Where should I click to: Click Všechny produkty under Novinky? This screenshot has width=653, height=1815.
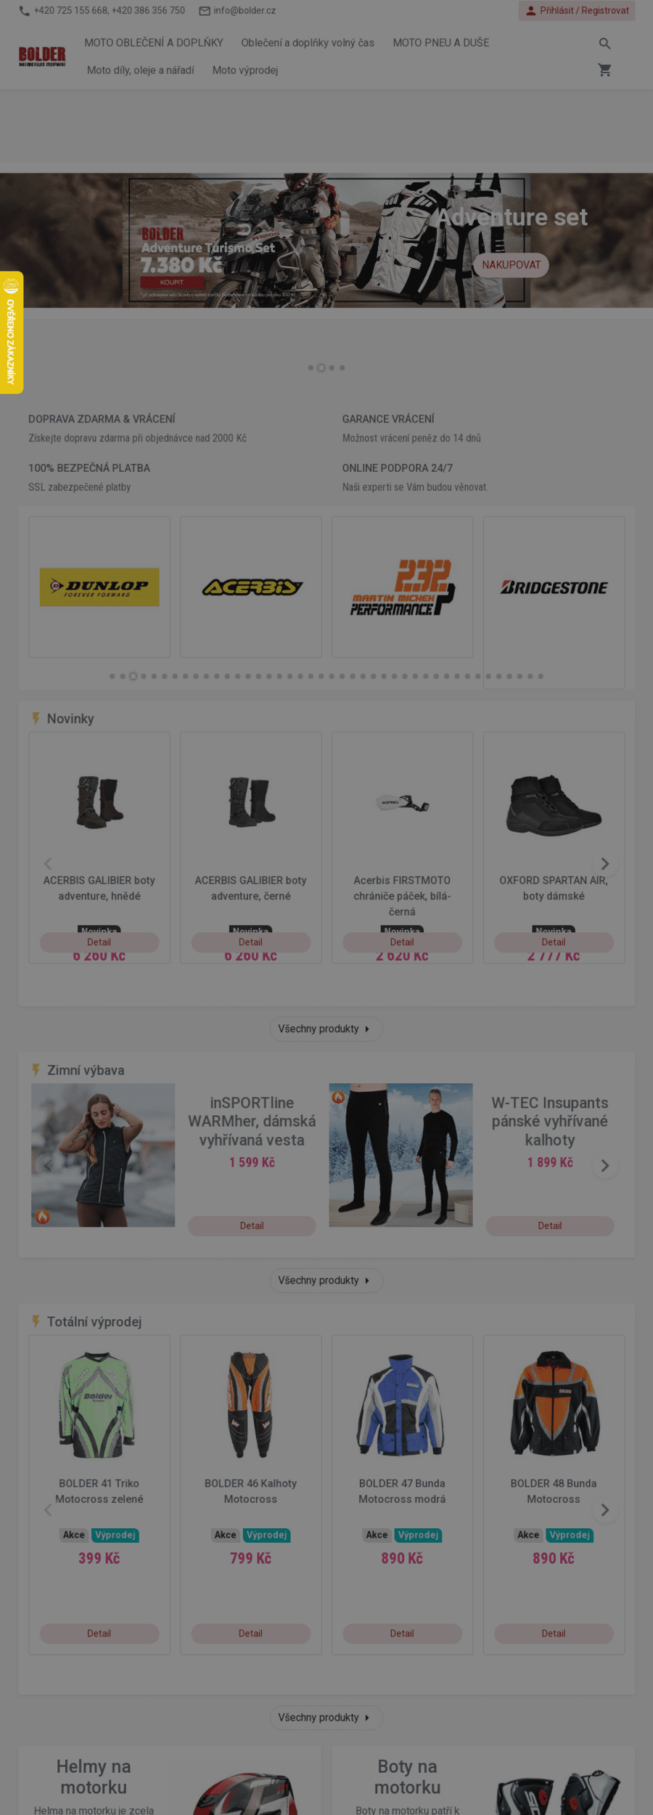point(326,1029)
